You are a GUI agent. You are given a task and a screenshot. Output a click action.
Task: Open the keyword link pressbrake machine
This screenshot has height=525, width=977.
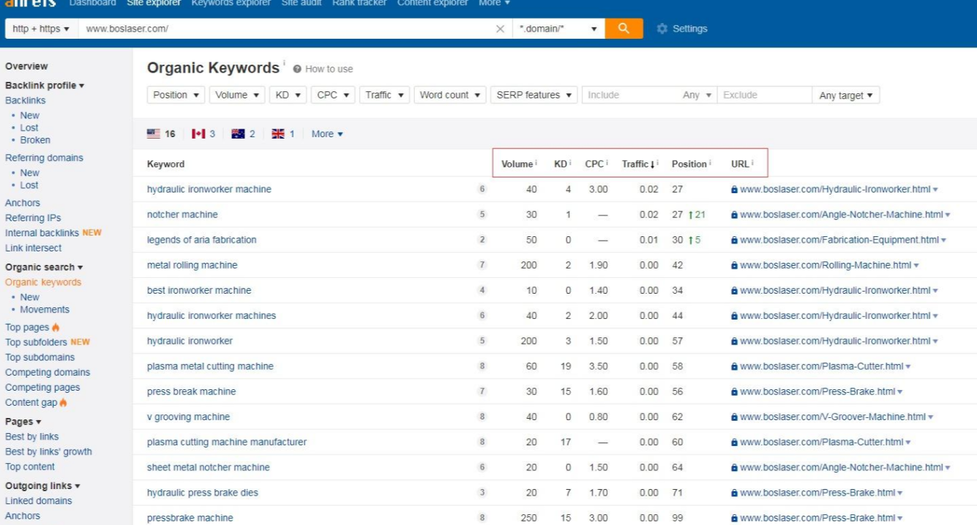(190, 518)
